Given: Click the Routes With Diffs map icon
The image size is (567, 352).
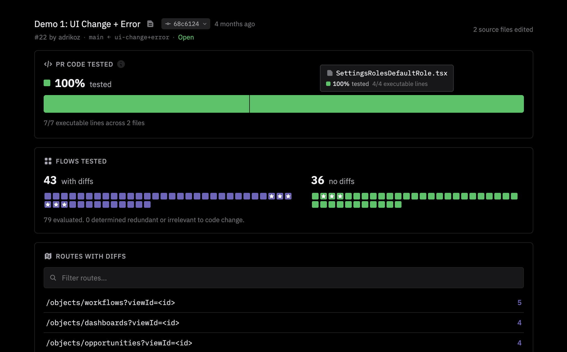Looking at the screenshot, I should pos(48,256).
